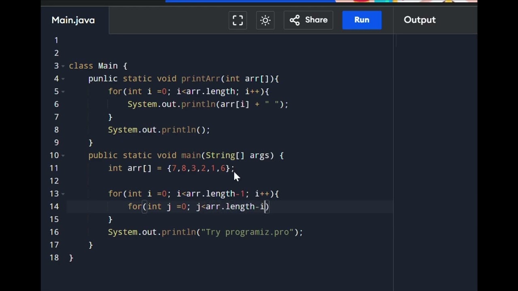Click "System.out.println();" on line 8
518x291 pixels.
159,130
